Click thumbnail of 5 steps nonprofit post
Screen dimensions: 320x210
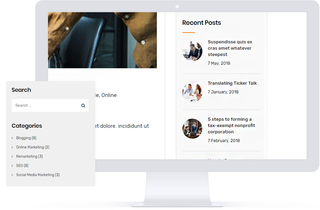click(x=192, y=128)
